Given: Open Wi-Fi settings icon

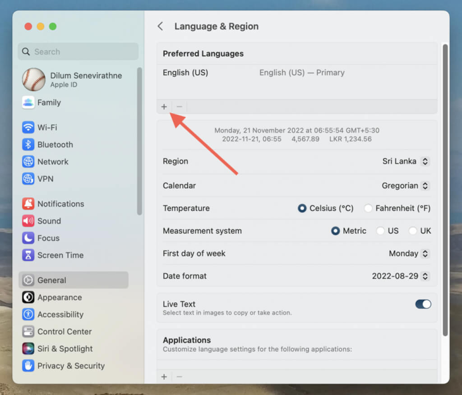Looking at the screenshot, I should tap(28, 127).
